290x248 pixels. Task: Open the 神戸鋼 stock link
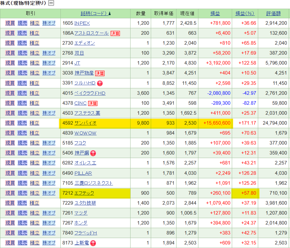[x=82, y=153]
